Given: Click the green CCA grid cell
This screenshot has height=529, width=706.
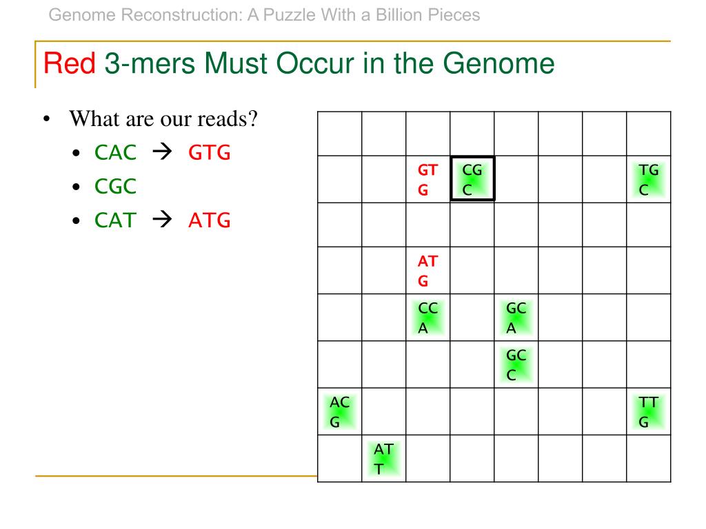Looking at the screenshot, I should coord(427,318).
